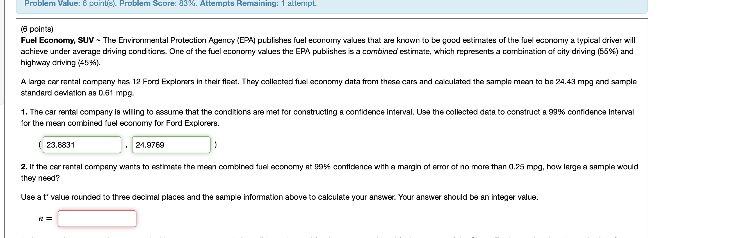
Task: Click the paragraph about 12 Ford Explorers
Action: pyautogui.click(x=329, y=87)
